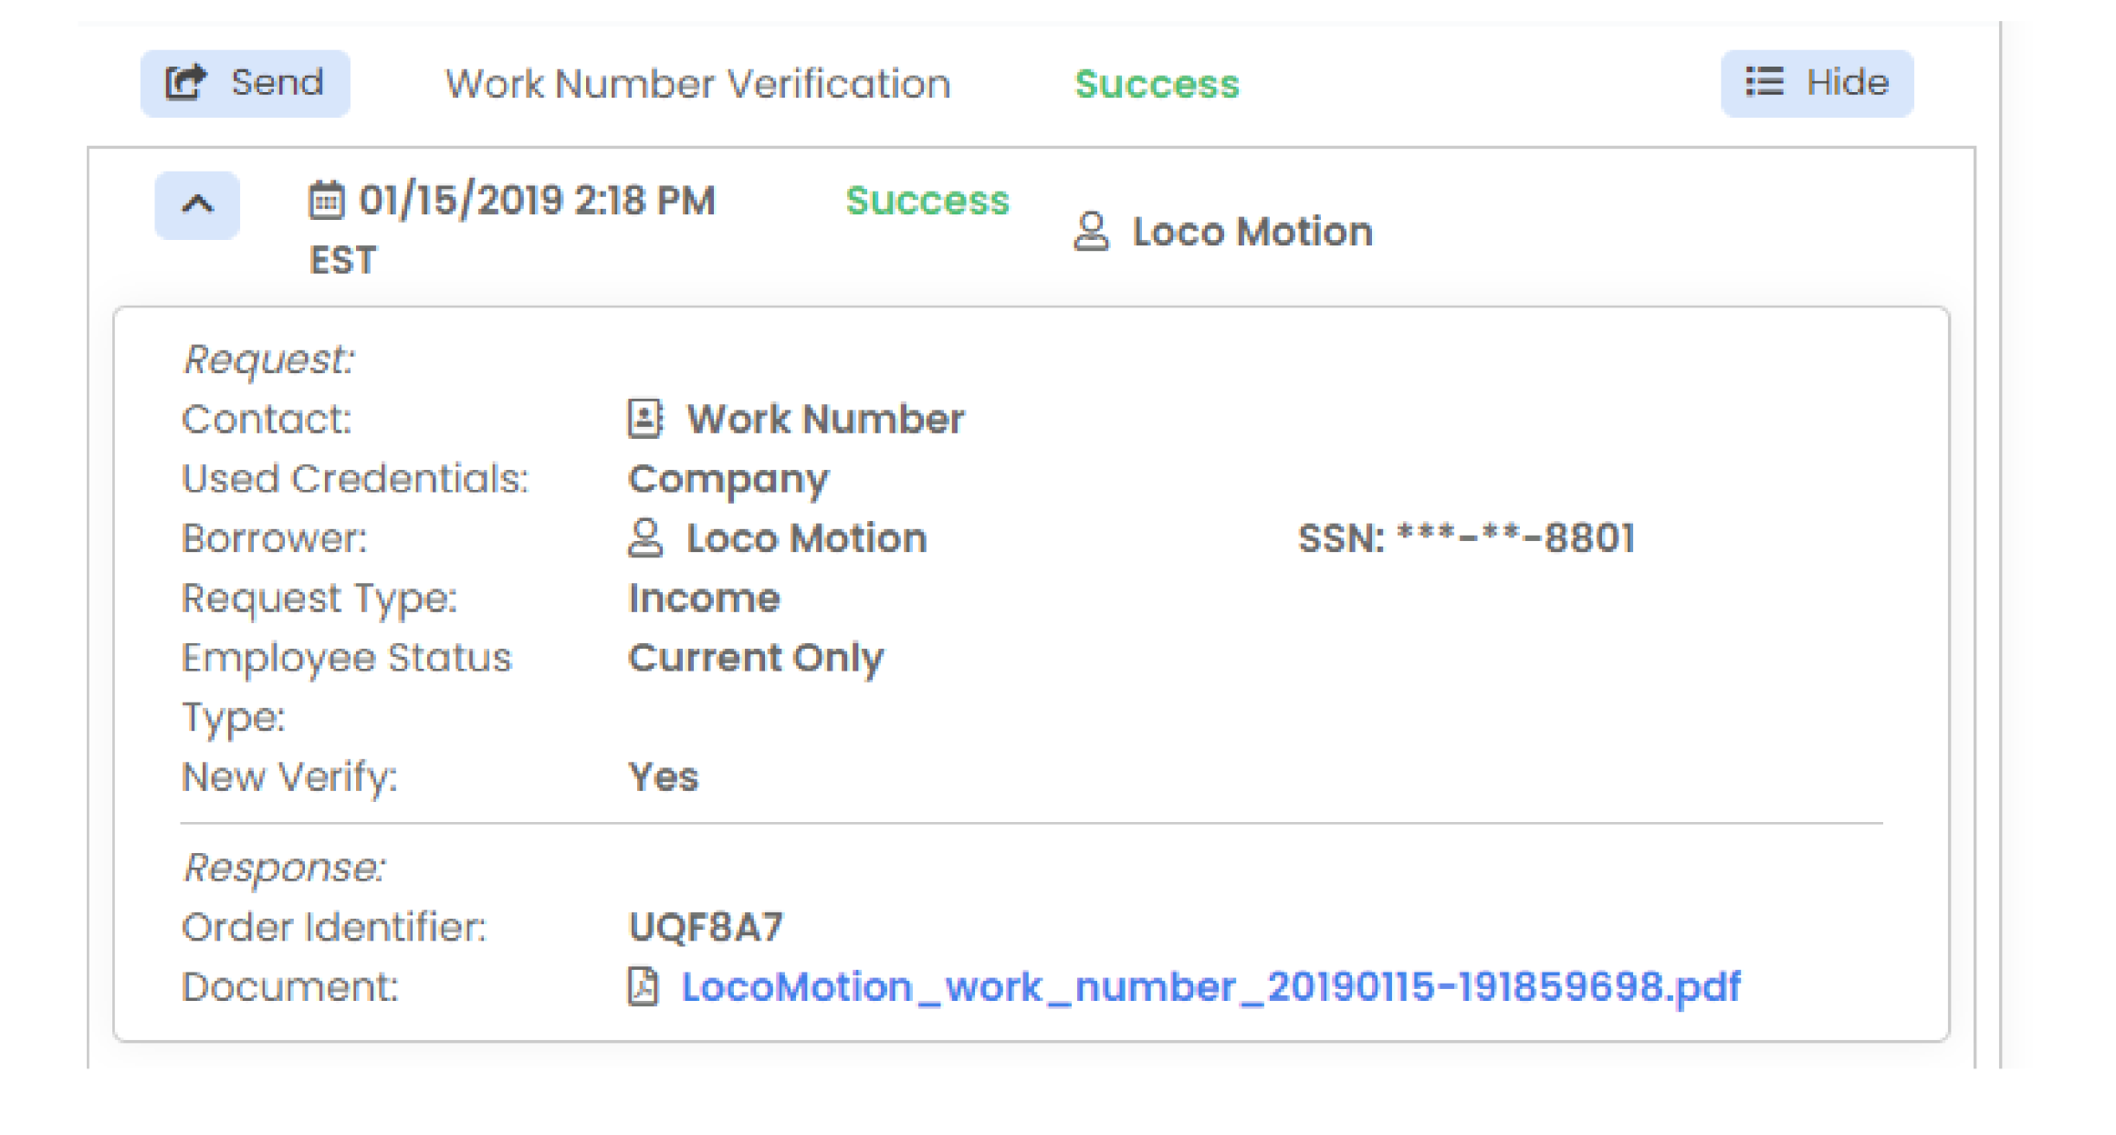Click the contact card icon beside Work Number
2116x1135 pixels.
point(644,418)
